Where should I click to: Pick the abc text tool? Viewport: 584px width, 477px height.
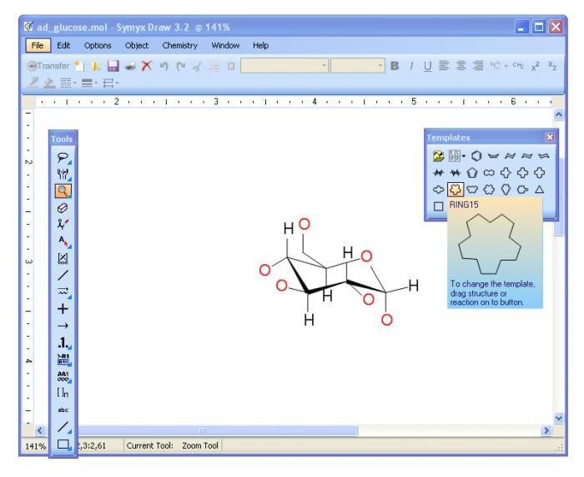63,410
